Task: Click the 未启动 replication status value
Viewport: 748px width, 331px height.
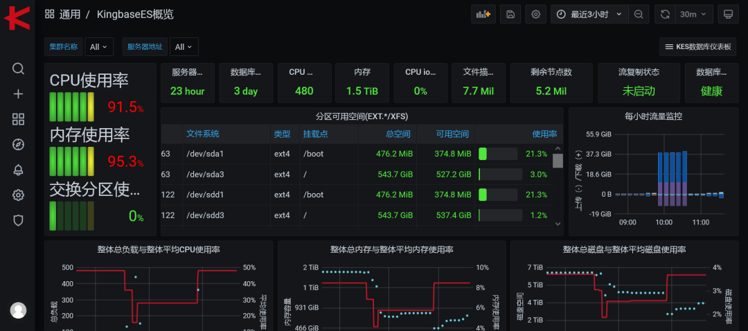Action: point(639,91)
